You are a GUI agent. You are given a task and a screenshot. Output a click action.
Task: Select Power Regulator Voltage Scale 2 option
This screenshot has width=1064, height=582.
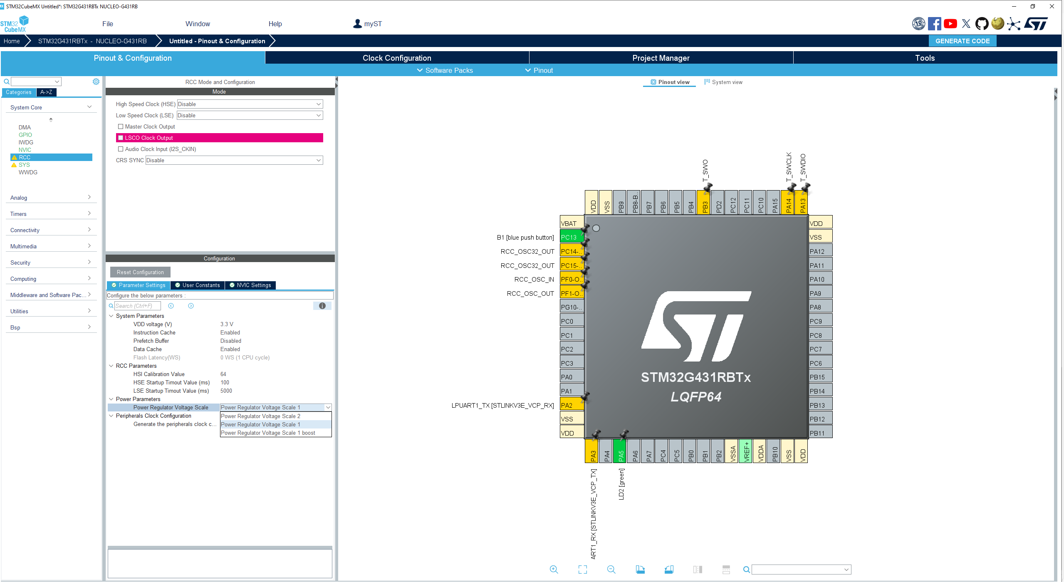point(260,416)
